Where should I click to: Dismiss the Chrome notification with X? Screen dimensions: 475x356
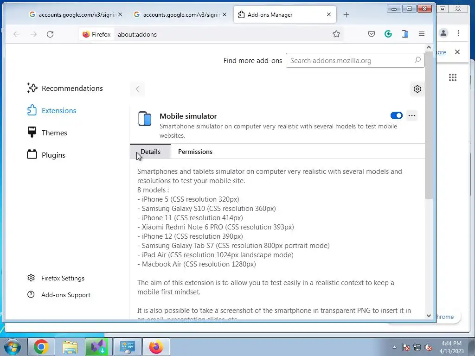tap(457, 52)
